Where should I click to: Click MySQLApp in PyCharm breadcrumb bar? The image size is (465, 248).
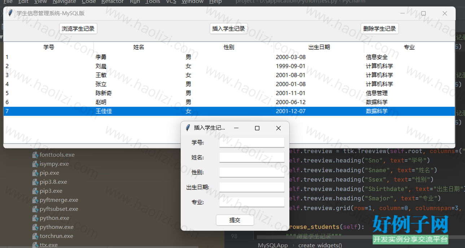coord(273,245)
